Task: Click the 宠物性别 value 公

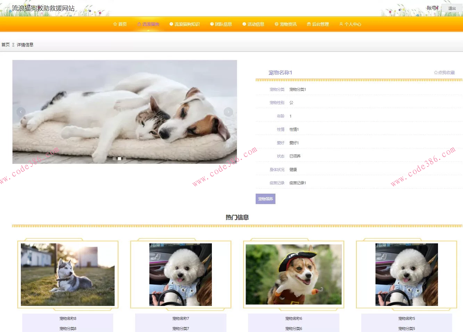Action: click(291, 103)
